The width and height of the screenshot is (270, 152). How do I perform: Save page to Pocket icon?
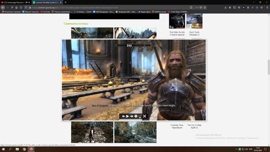click(201, 8)
